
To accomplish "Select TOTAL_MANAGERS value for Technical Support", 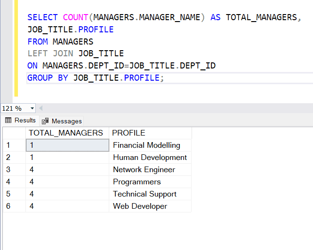I will coord(67,194).
